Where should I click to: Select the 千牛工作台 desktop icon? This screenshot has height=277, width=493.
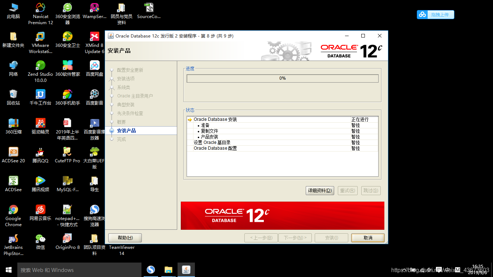pos(40,97)
